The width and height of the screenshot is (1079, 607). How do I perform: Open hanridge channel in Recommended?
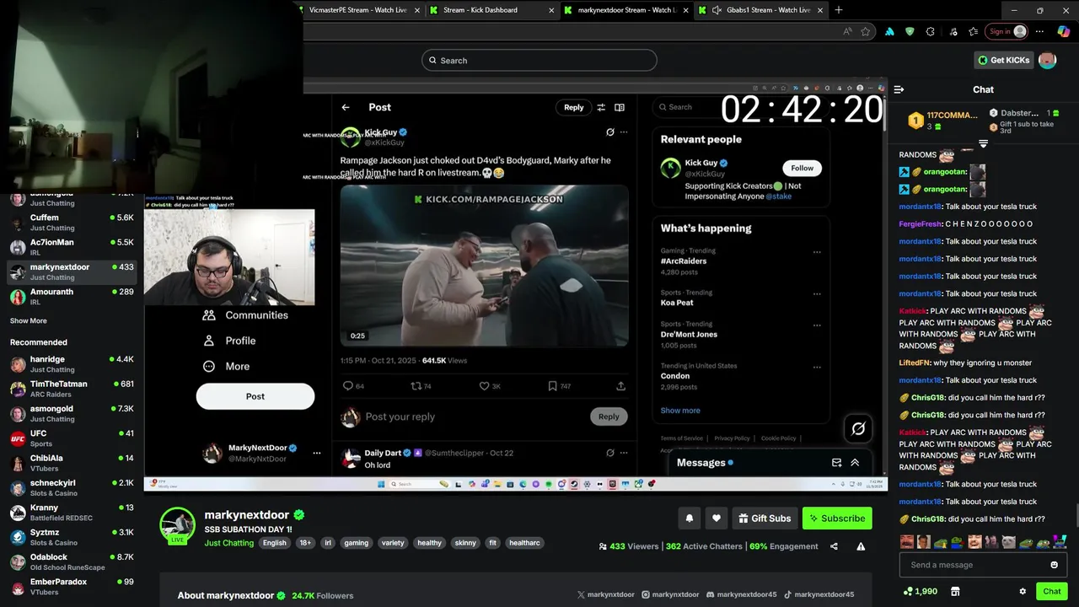coord(72,363)
